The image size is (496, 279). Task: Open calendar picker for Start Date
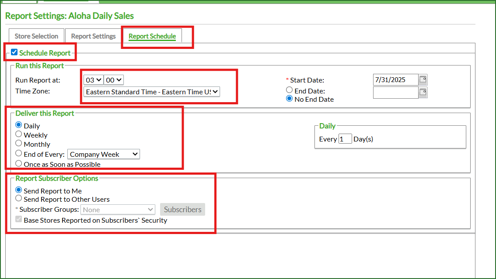pos(423,79)
